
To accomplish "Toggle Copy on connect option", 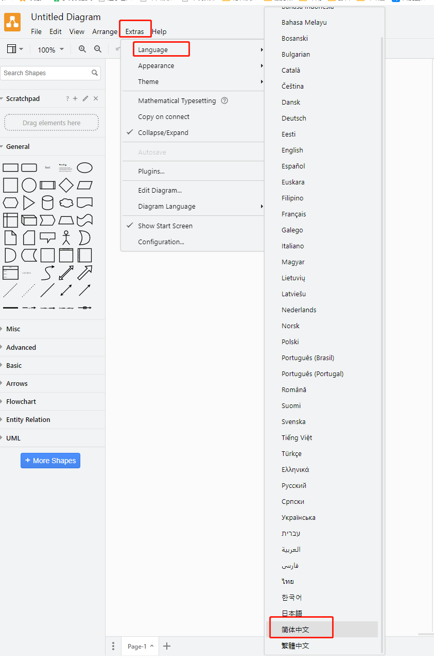I will (x=164, y=116).
